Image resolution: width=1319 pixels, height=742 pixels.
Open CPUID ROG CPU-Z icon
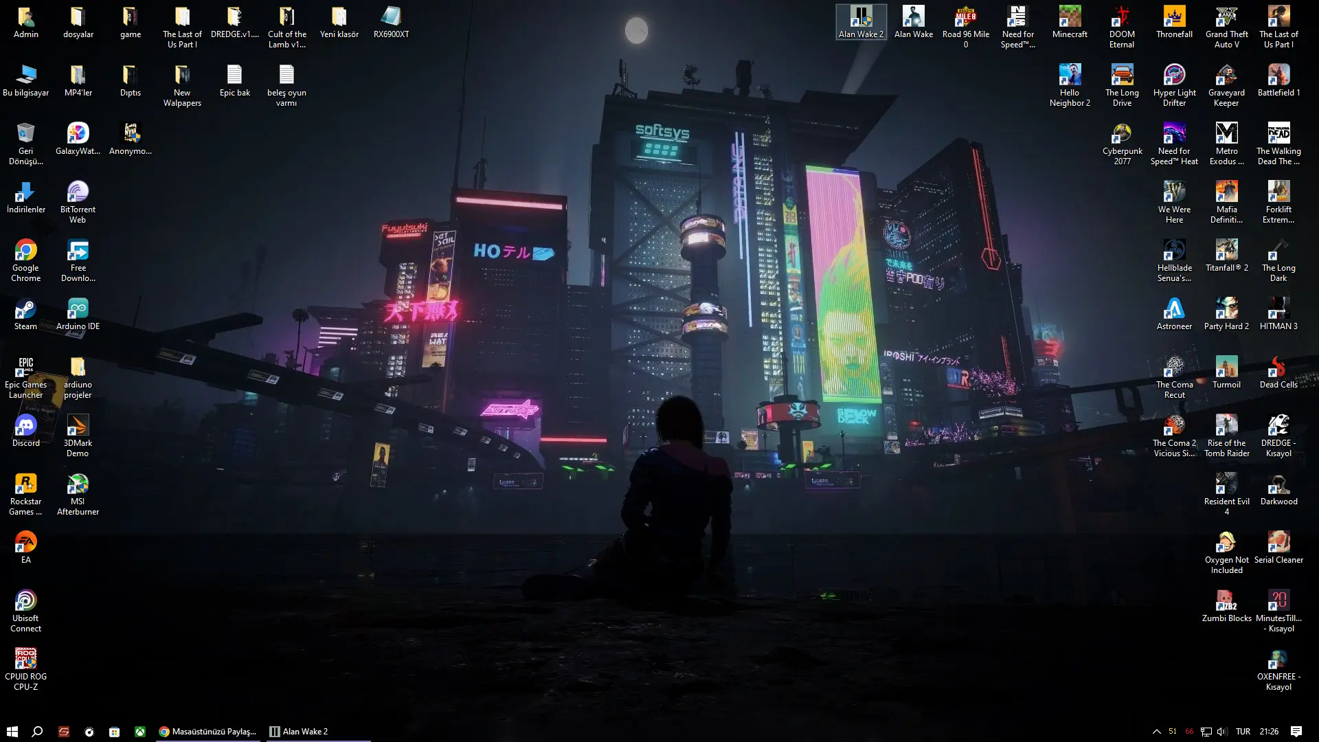click(x=25, y=669)
